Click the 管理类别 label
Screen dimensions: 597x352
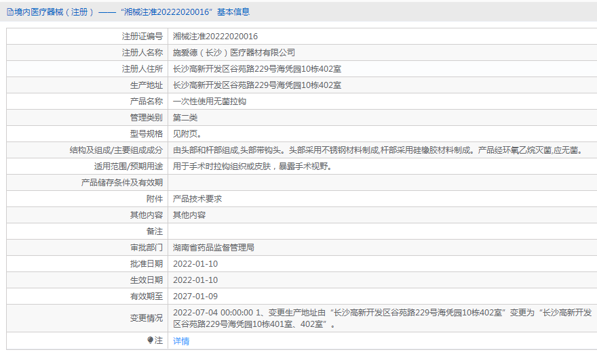147,118
